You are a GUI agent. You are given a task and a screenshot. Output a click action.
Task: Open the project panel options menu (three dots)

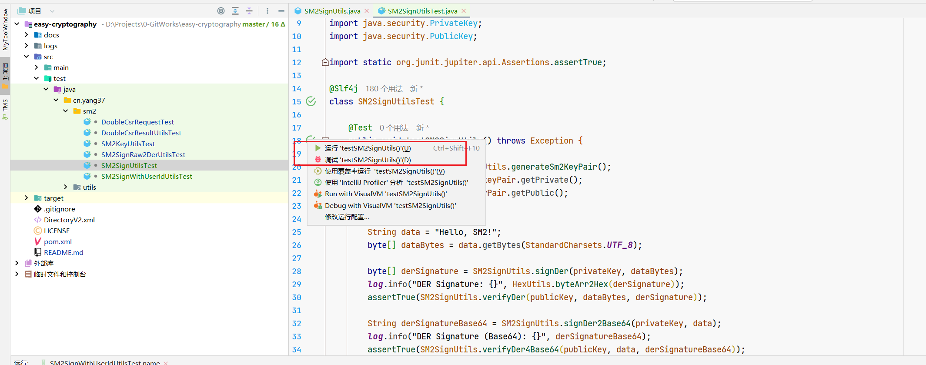tap(267, 11)
